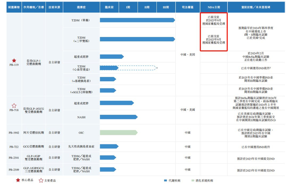290x187 pixels.
Task: Click the NDA date text for T2DM(單藥)
Action: pyautogui.click(x=214, y=20)
